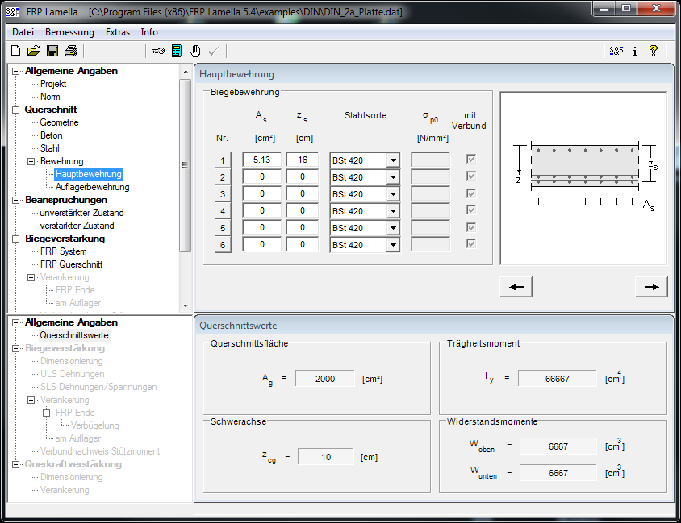The image size is (681, 523).
Task: Click the New file toolbar icon
Action: [16, 51]
